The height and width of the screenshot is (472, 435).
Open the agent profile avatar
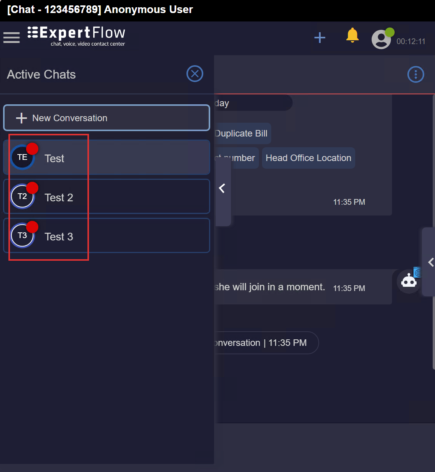(x=381, y=39)
